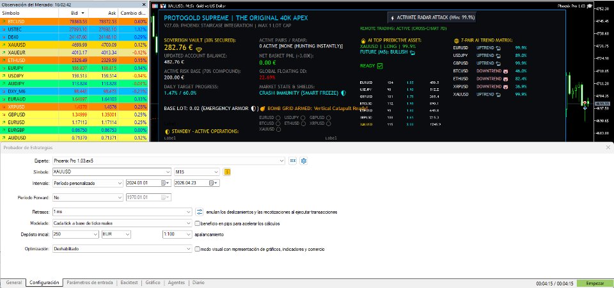Click the half-moon icon beside STANDBY

tap(167, 131)
